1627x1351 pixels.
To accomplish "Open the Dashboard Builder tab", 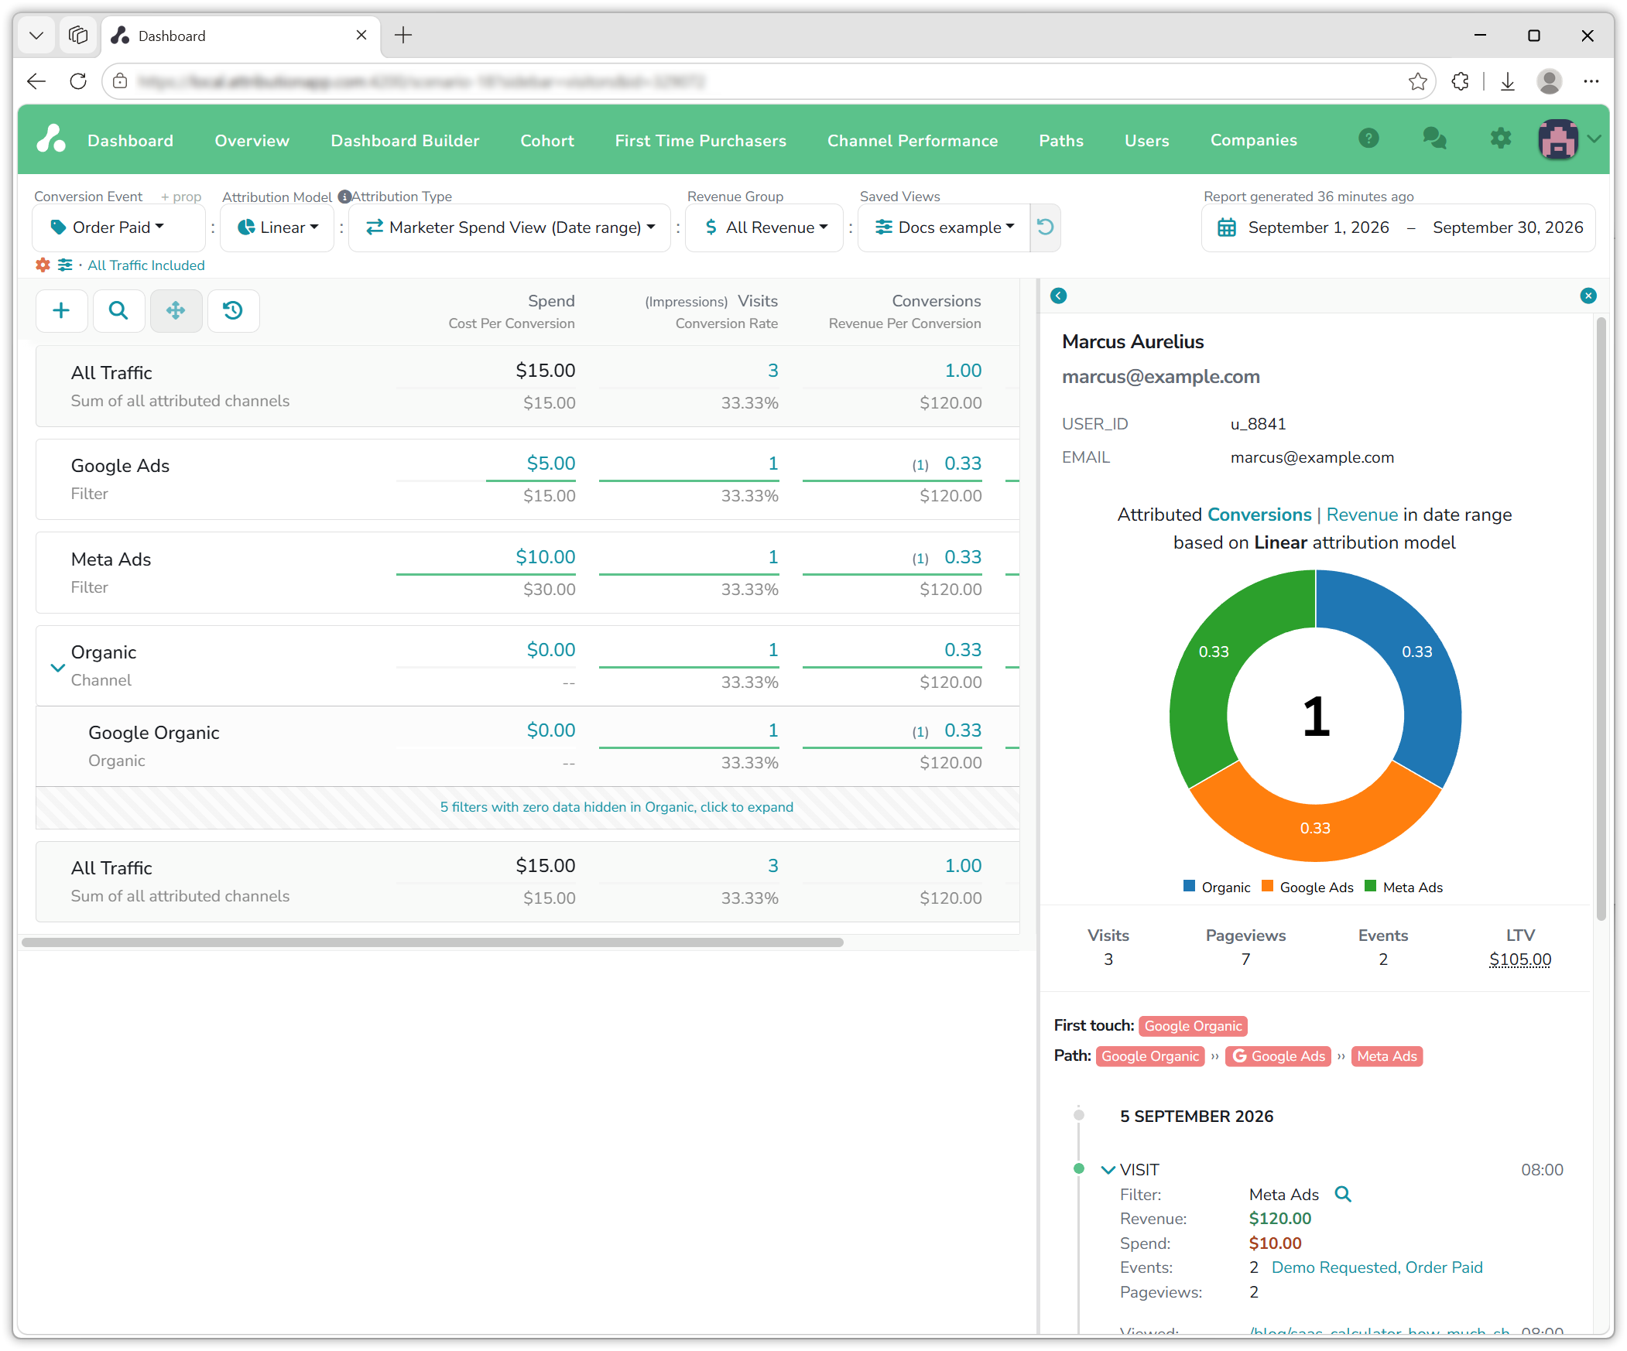I will point(404,140).
